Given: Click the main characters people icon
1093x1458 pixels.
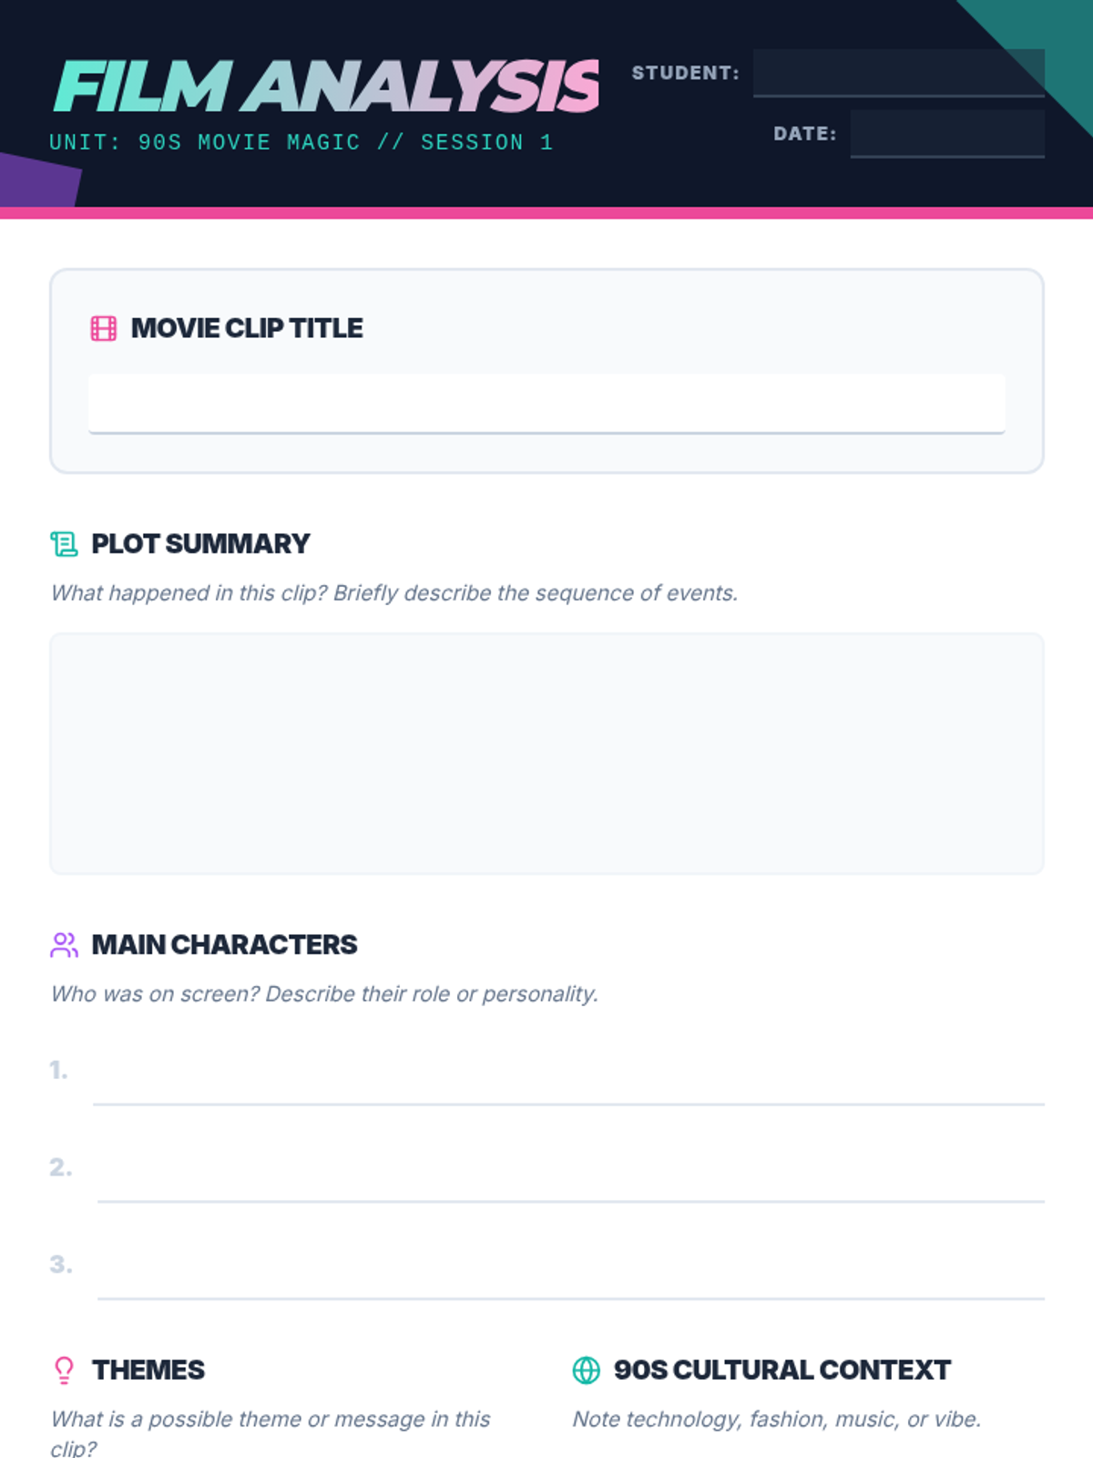Looking at the screenshot, I should (64, 945).
